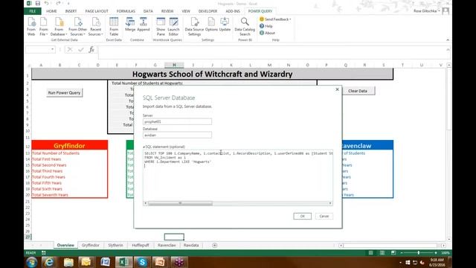Click the zoom in plus button
This screenshot has height=268, width=476.
[436, 253]
